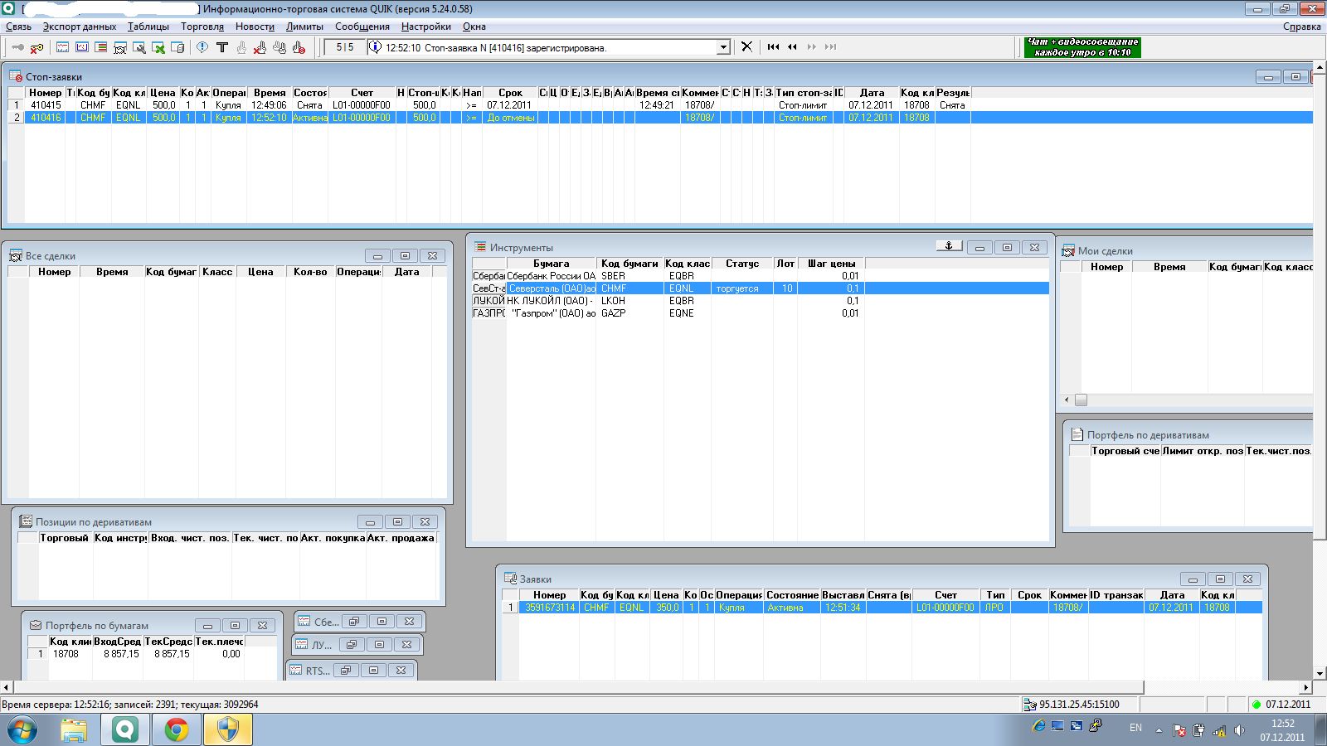Click the volume speaker tray icon
The image size is (1327, 746).
pos(1239,730)
